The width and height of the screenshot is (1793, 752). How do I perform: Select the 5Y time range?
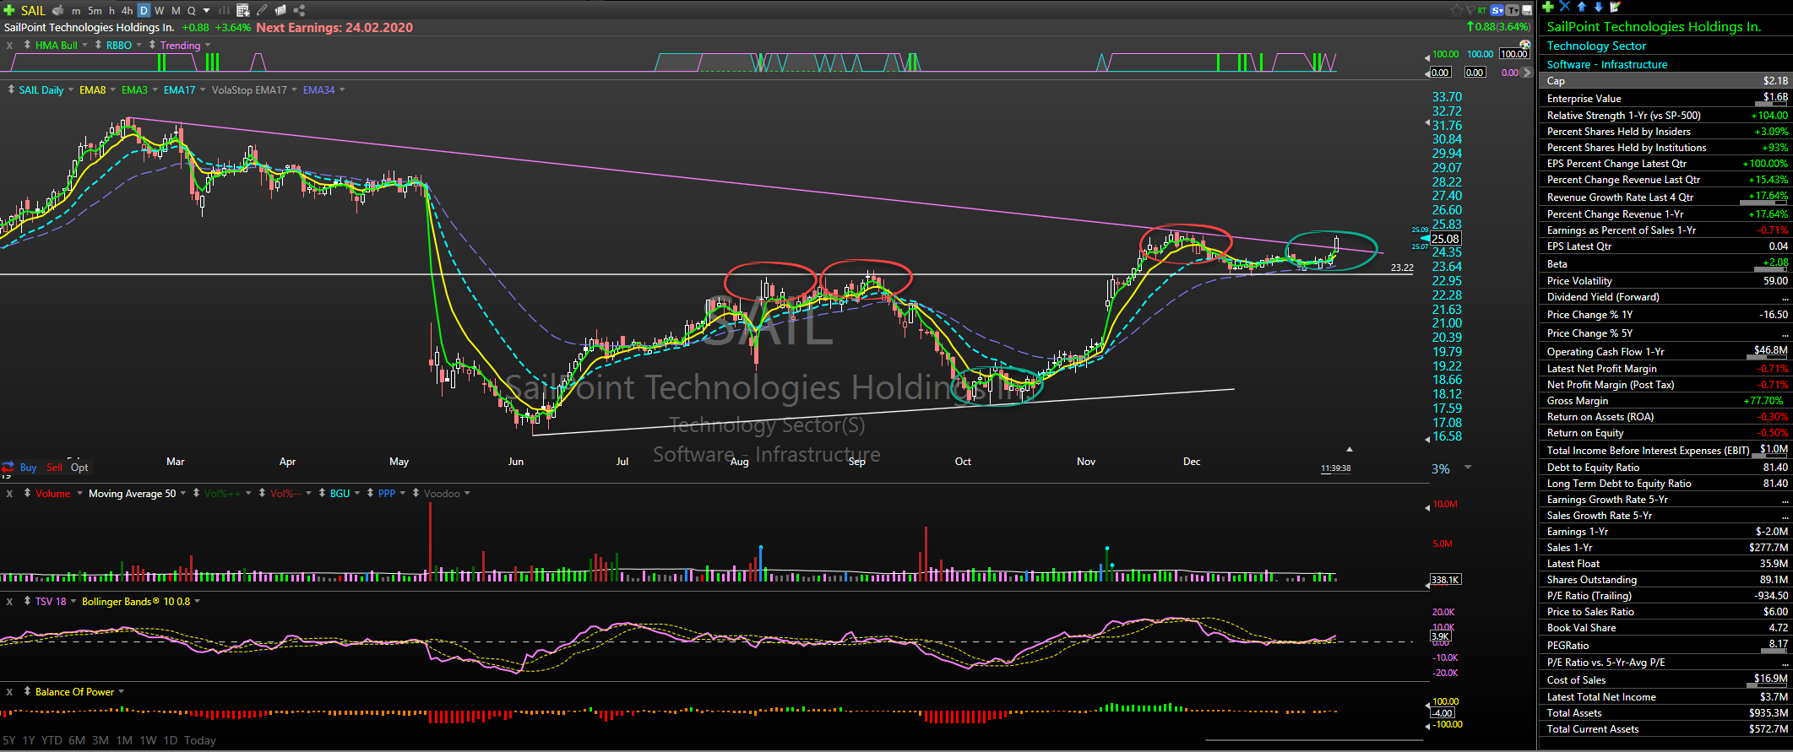pos(9,740)
